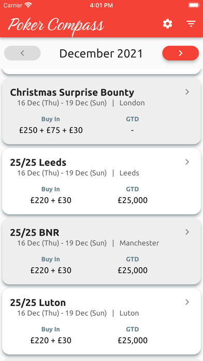Open Christmas Surprise Bounty tournament title
203x361 pixels.
click(x=72, y=92)
